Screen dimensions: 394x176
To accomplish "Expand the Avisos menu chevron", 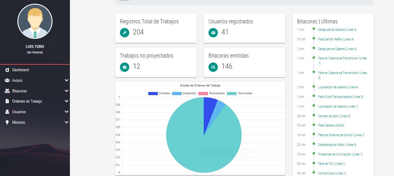I will (x=66, y=81).
